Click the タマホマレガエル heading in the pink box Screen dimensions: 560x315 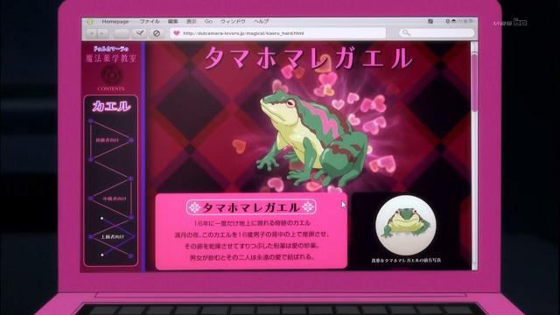click(x=251, y=207)
